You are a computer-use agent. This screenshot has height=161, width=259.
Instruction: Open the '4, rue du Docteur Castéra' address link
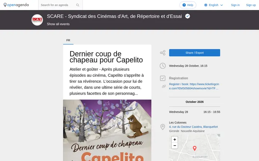pyautogui.click(x=194, y=127)
